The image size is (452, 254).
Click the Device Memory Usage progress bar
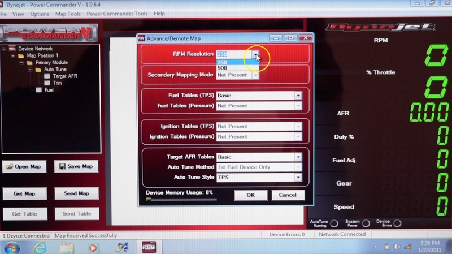(x=181, y=199)
